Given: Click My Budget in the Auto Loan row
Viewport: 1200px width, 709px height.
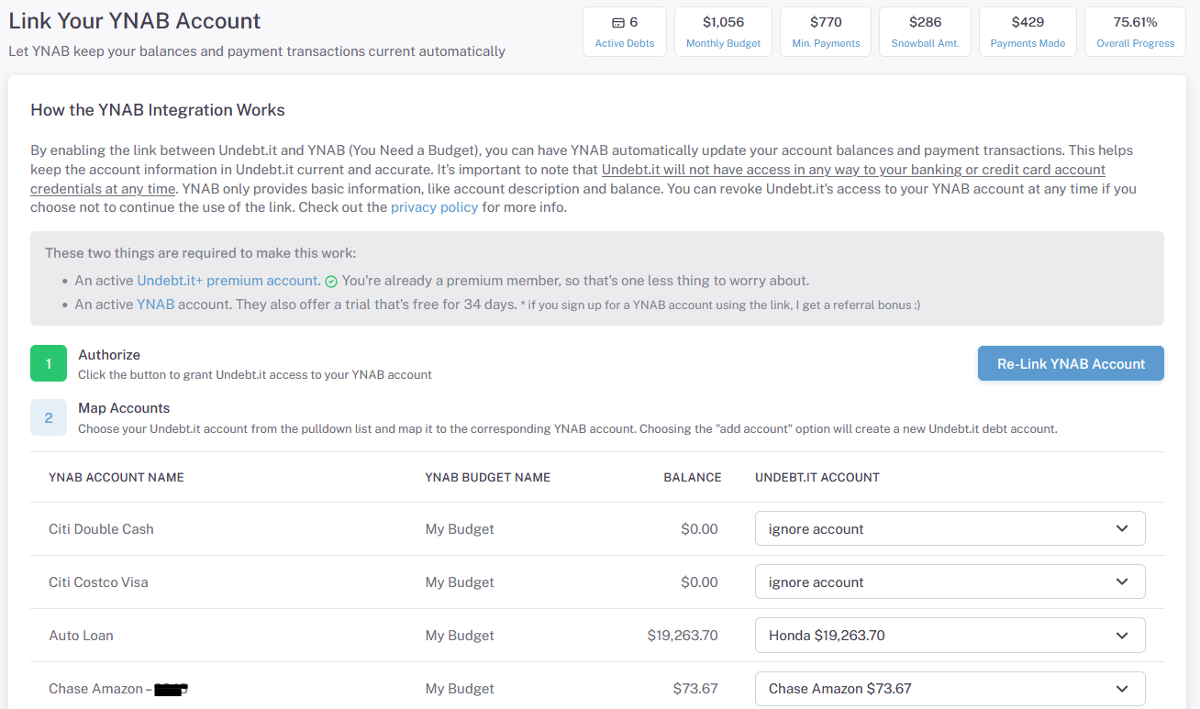Looking at the screenshot, I should click(460, 636).
